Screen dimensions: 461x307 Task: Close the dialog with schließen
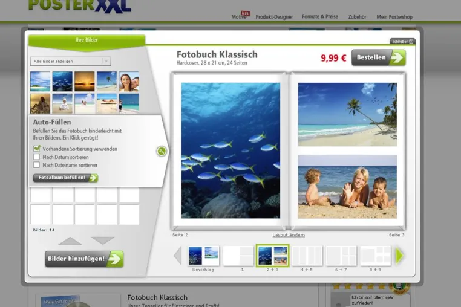point(402,42)
